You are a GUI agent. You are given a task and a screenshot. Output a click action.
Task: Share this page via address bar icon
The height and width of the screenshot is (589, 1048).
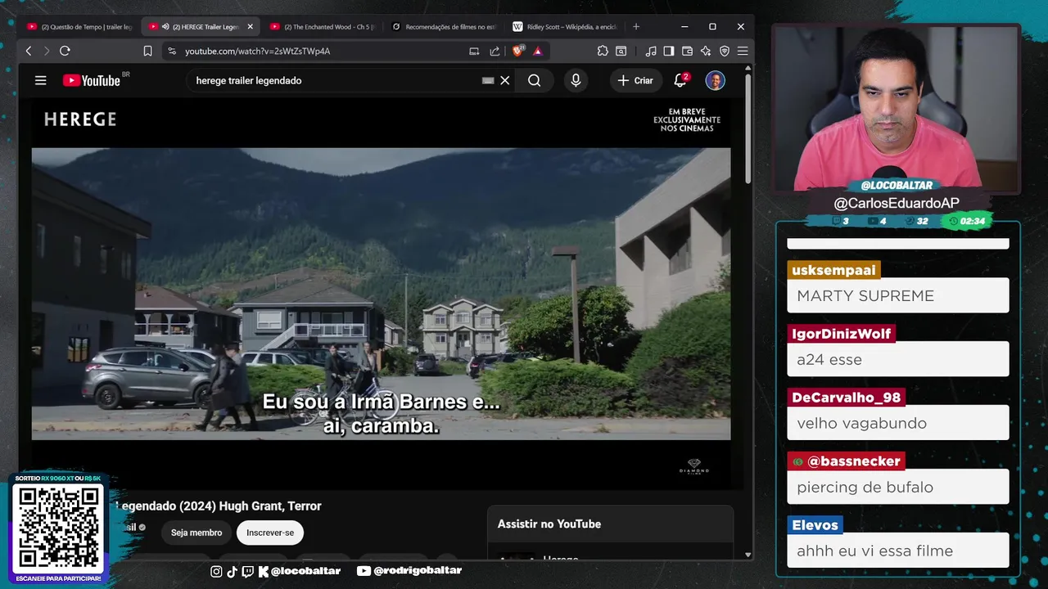click(495, 51)
